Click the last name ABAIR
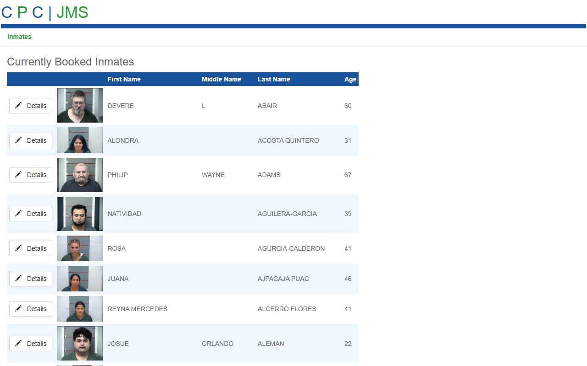This screenshot has width=587, height=366. 267,106
